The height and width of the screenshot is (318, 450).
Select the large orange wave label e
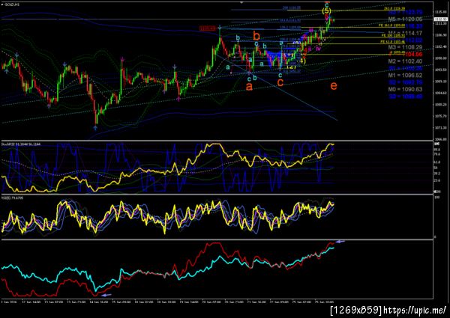[334, 85]
